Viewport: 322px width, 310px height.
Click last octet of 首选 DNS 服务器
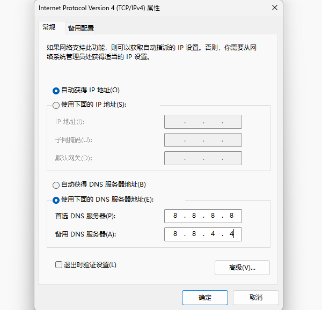pyautogui.click(x=232, y=216)
